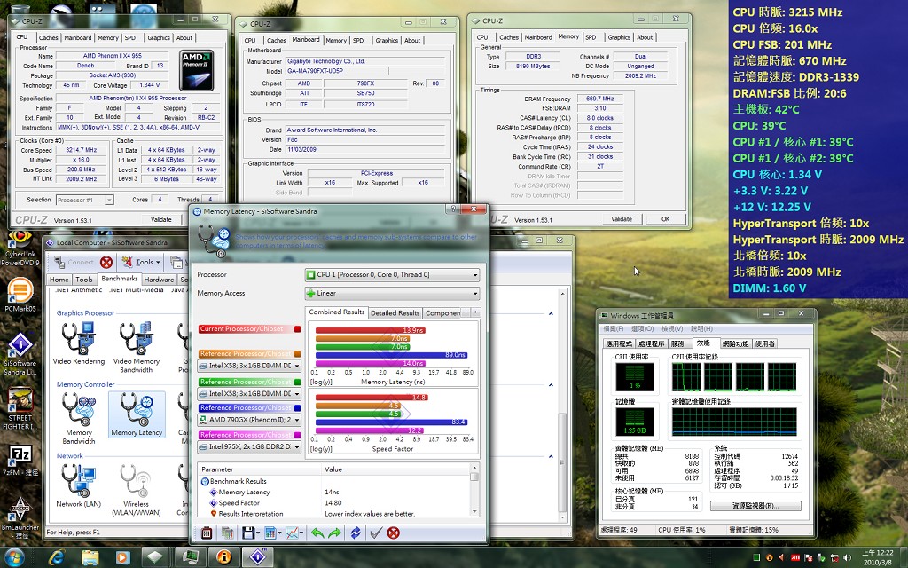Screen dimensions: 908x568
Task: Click Validate in the right CPU-Z window
Action: pos(622,219)
